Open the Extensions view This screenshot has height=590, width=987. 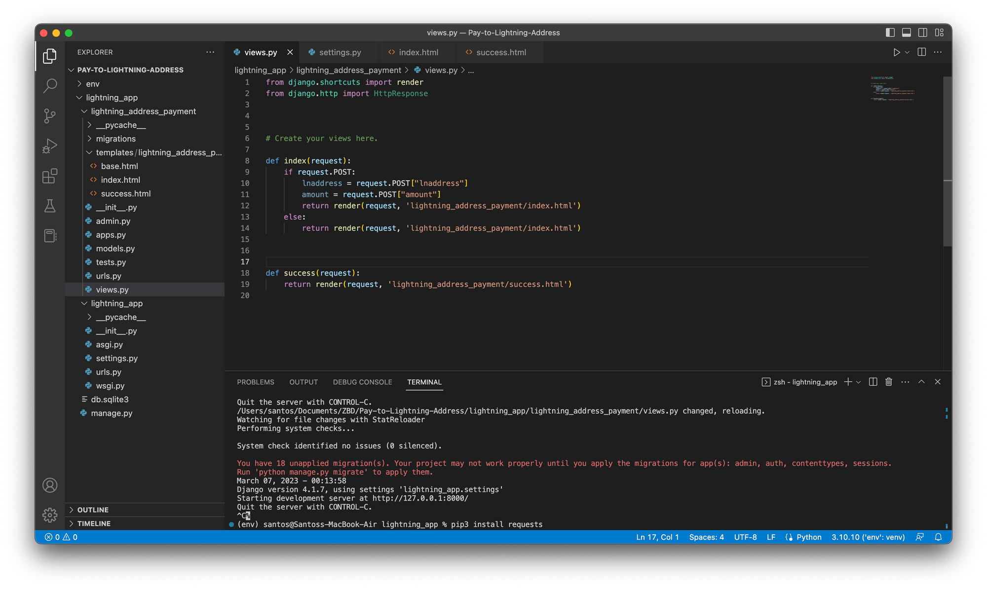click(50, 176)
